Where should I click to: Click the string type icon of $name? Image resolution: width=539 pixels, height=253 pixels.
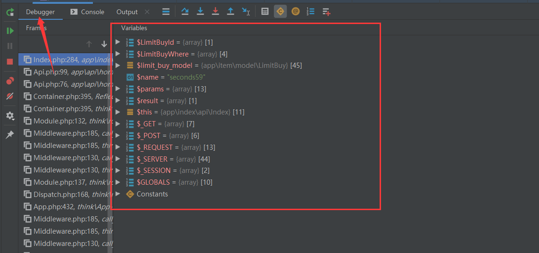click(130, 77)
